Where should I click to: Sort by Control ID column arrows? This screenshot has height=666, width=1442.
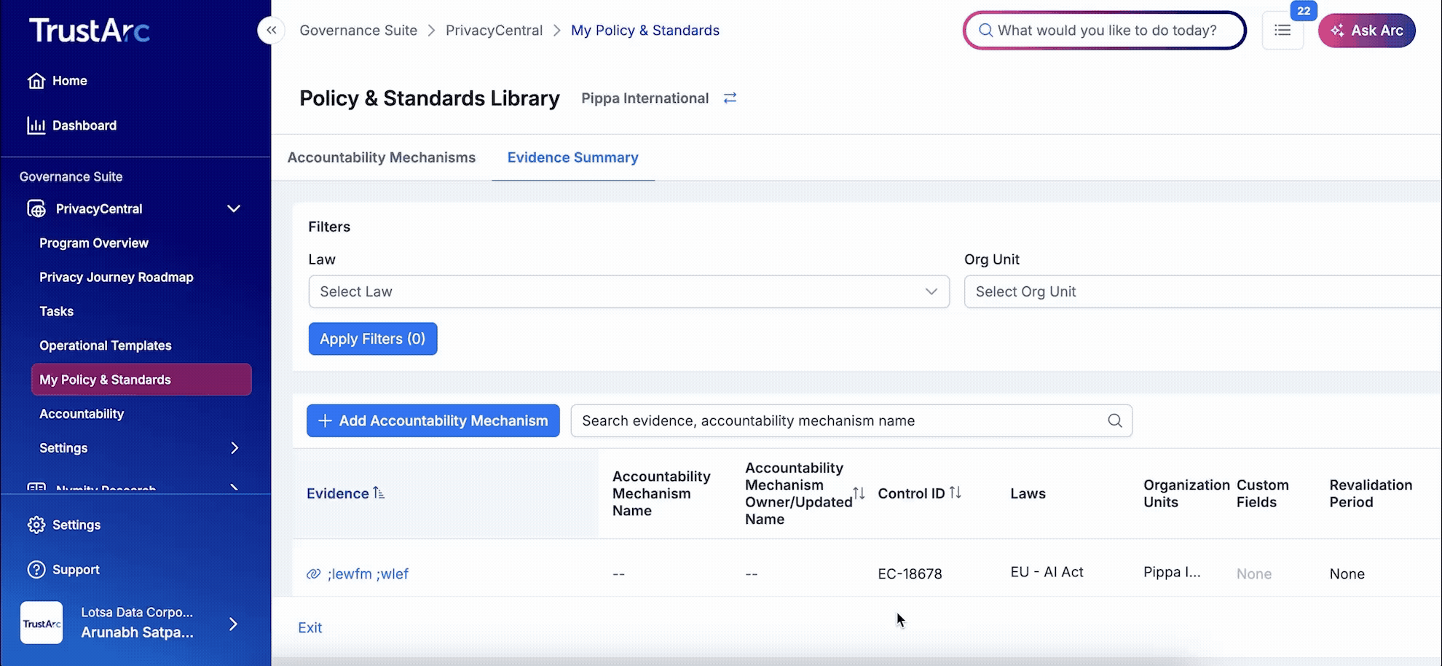point(955,493)
